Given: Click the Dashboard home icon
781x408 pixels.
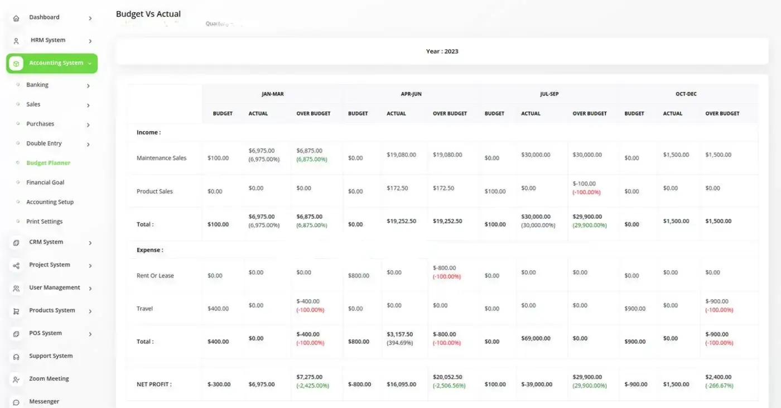Looking at the screenshot, I should point(16,18).
